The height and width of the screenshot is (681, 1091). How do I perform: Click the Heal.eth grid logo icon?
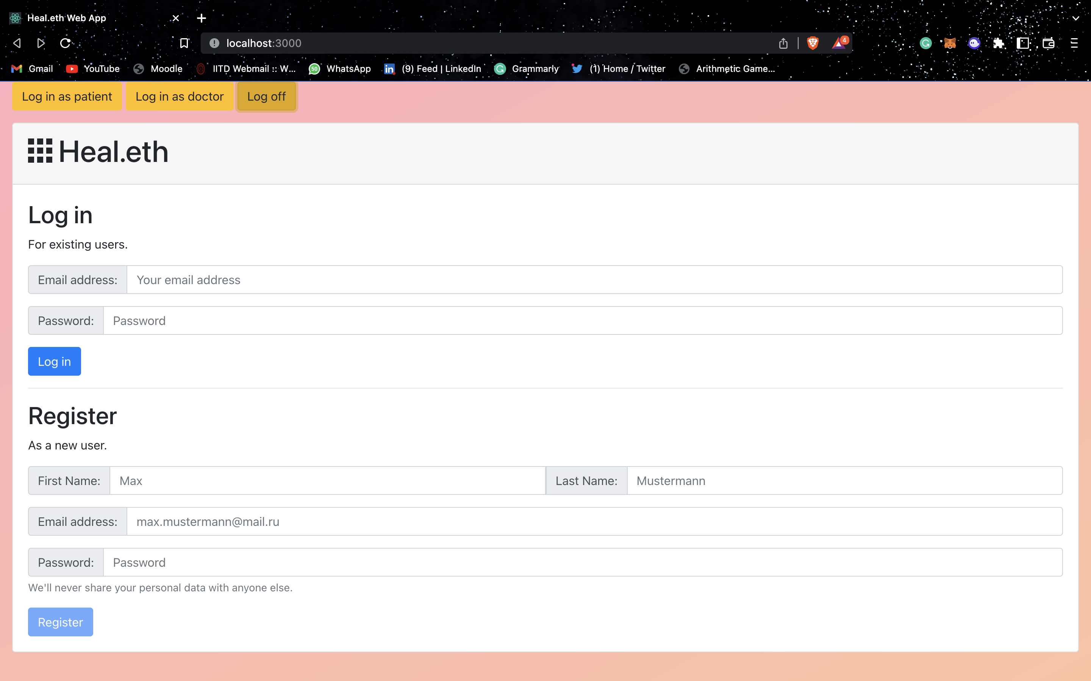(40, 151)
